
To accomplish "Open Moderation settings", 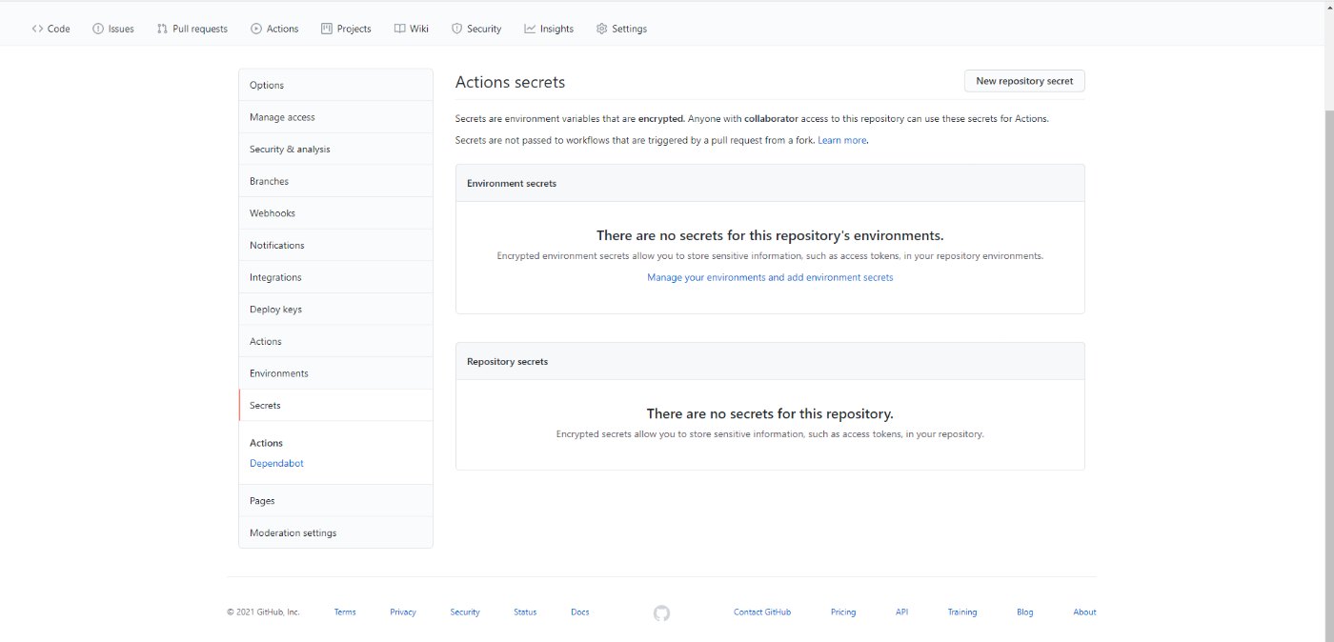I will [x=335, y=532].
